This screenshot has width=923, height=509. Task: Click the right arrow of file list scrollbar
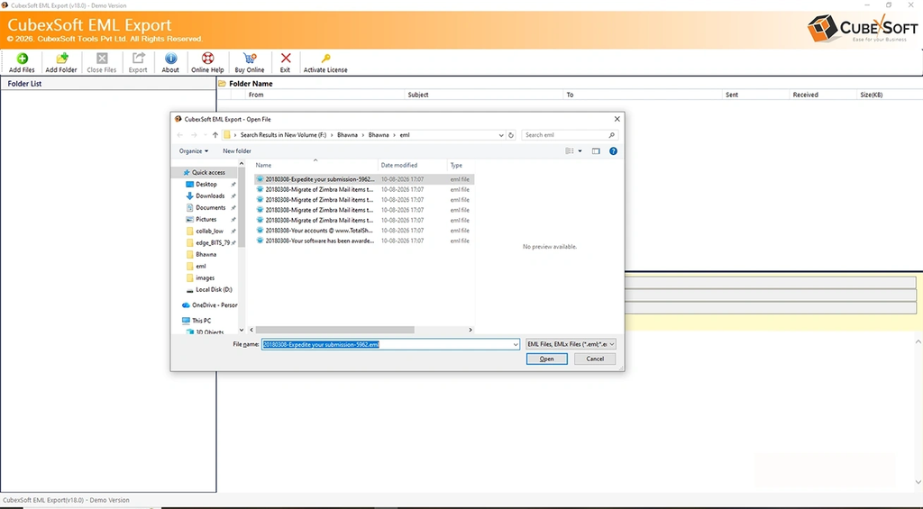pyautogui.click(x=471, y=330)
